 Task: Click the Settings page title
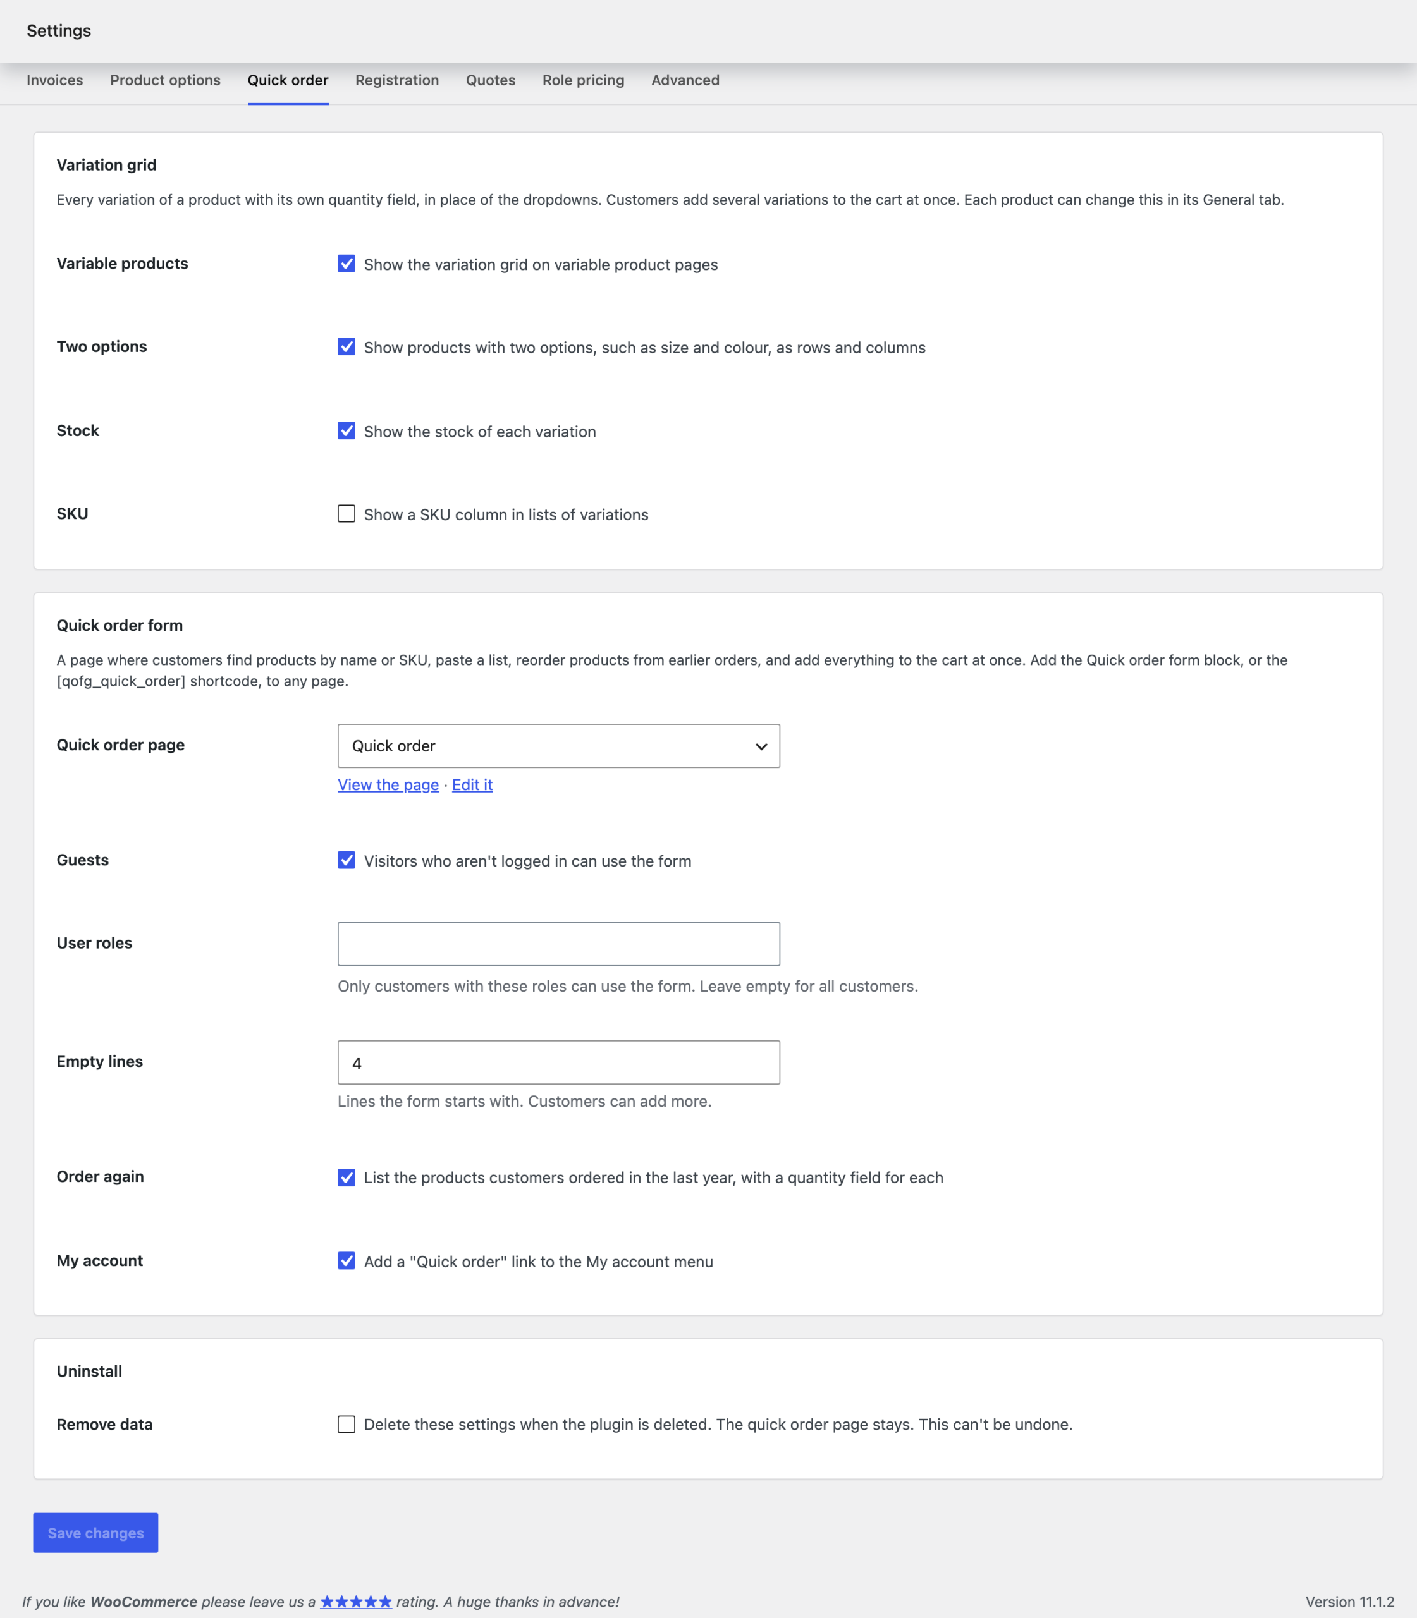pos(59,31)
